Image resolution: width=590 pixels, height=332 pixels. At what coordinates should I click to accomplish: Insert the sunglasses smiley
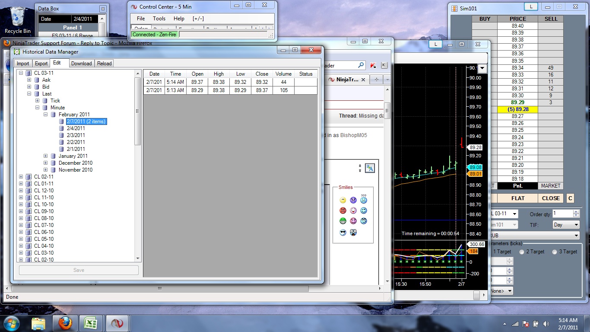point(343,233)
